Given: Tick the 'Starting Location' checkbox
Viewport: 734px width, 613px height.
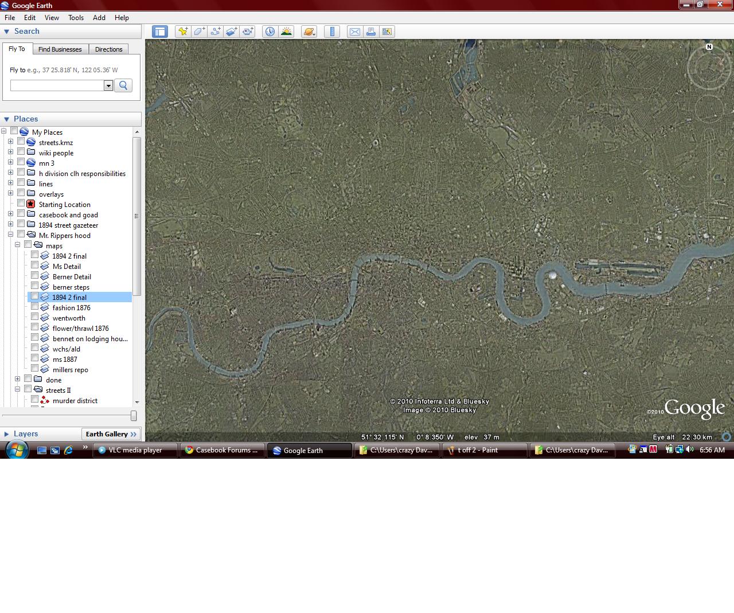Looking at the screenshot, I should pyautogui.click(x=21, y=204).
